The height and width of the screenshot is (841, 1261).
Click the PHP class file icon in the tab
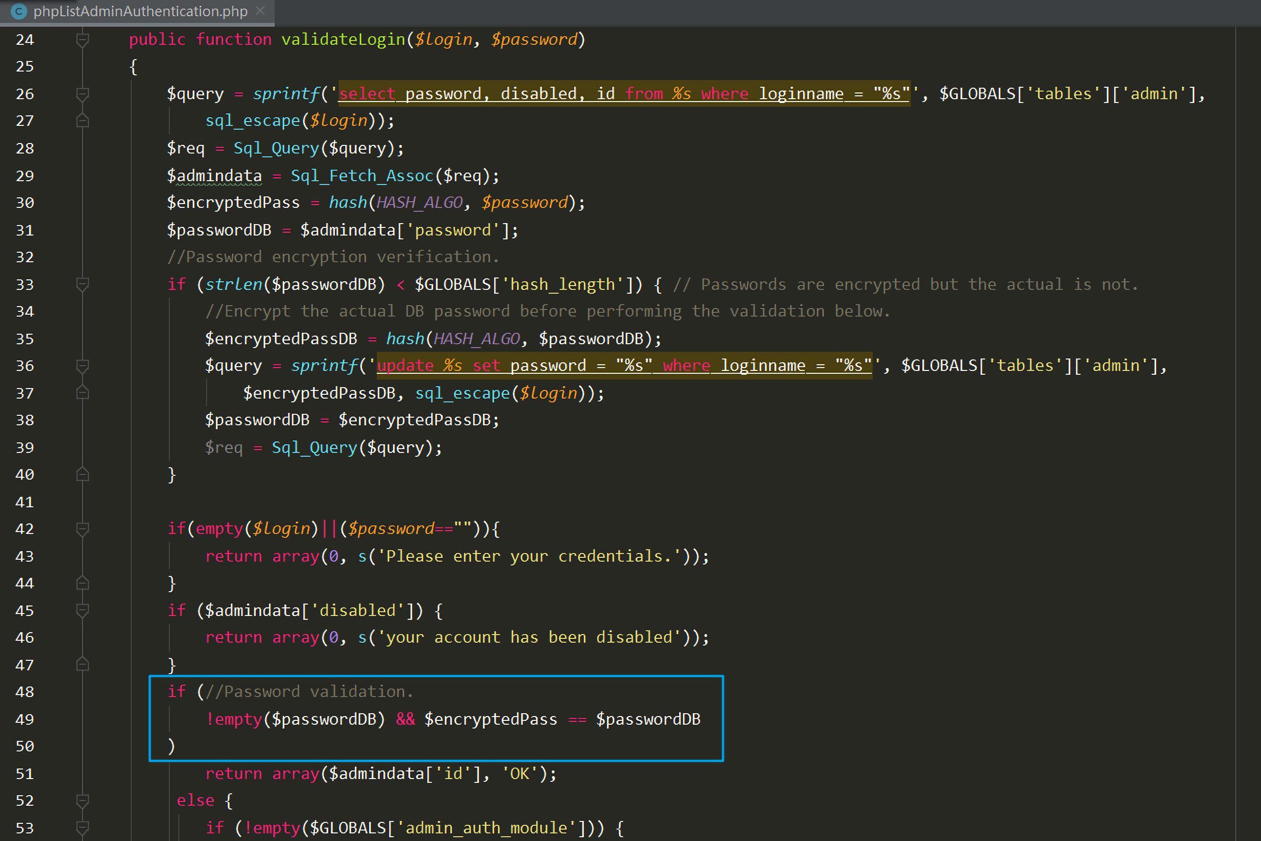pos(18,11)
